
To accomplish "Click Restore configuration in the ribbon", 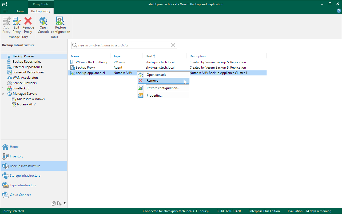I will pos(61,25).
